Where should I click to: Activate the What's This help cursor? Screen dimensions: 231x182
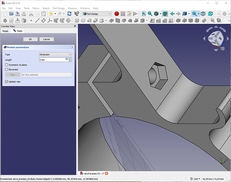(x=77, y=14)
